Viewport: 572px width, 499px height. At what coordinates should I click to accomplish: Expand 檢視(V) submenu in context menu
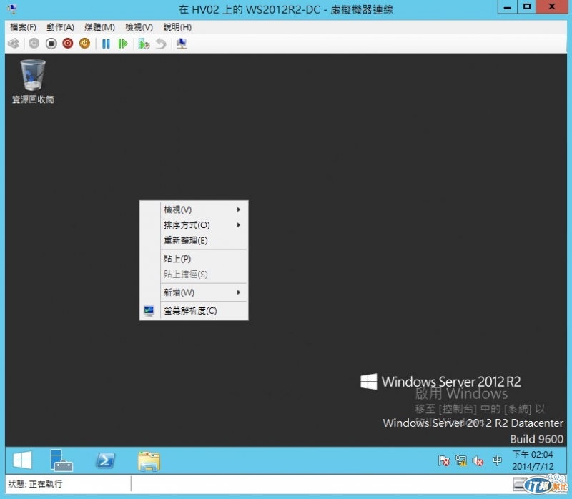(194, 209)
